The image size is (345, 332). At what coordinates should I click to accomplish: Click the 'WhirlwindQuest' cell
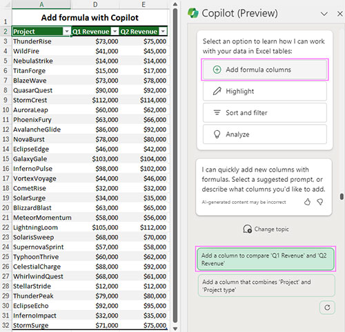pos(41,276)
